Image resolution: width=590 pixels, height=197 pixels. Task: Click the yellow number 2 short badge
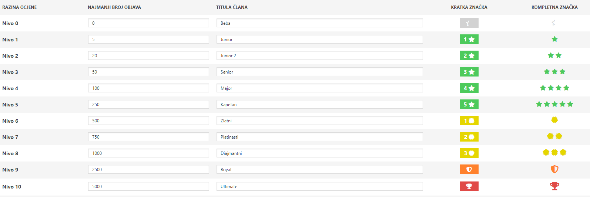(469, 137)
